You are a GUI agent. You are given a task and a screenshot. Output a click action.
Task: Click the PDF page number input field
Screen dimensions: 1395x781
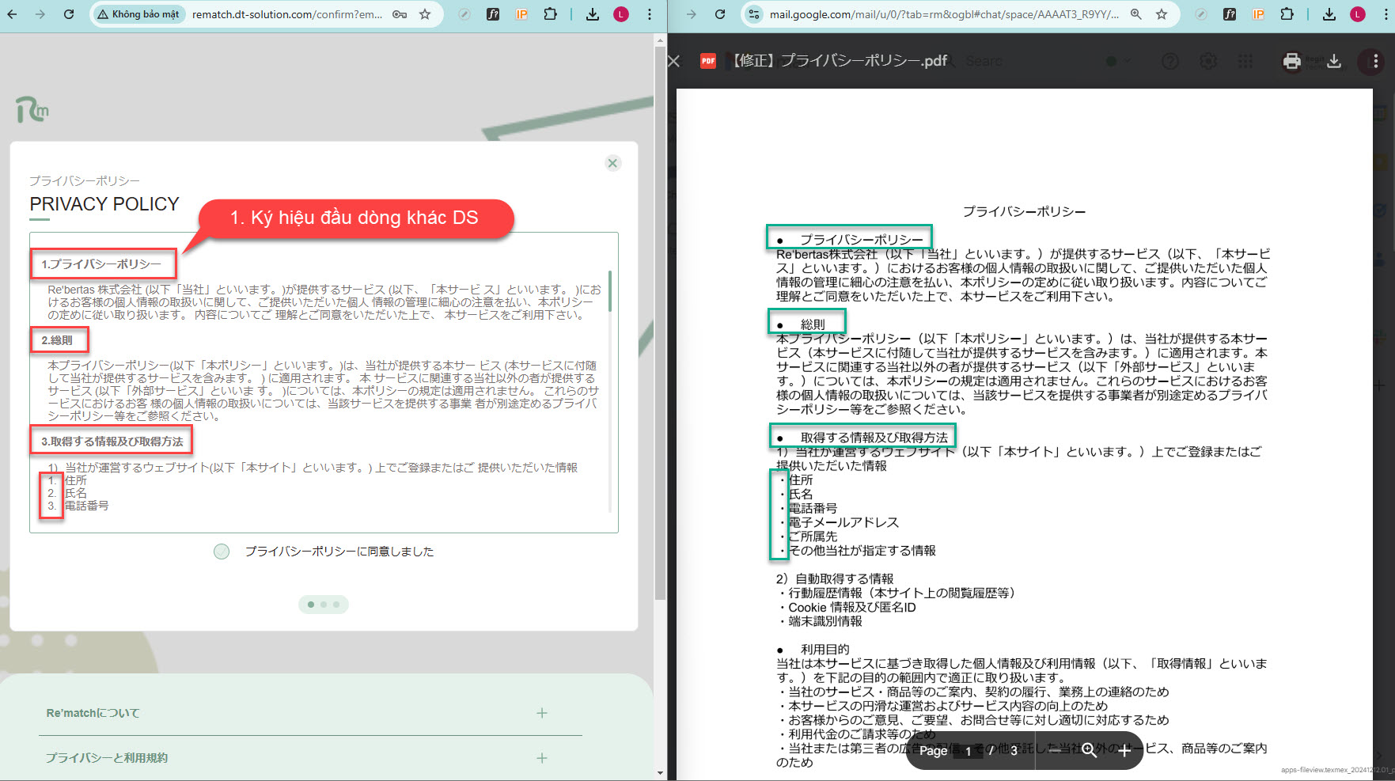pos(968,751)
